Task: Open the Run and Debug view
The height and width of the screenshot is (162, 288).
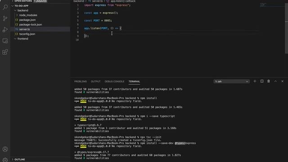Action: point(5,29)
